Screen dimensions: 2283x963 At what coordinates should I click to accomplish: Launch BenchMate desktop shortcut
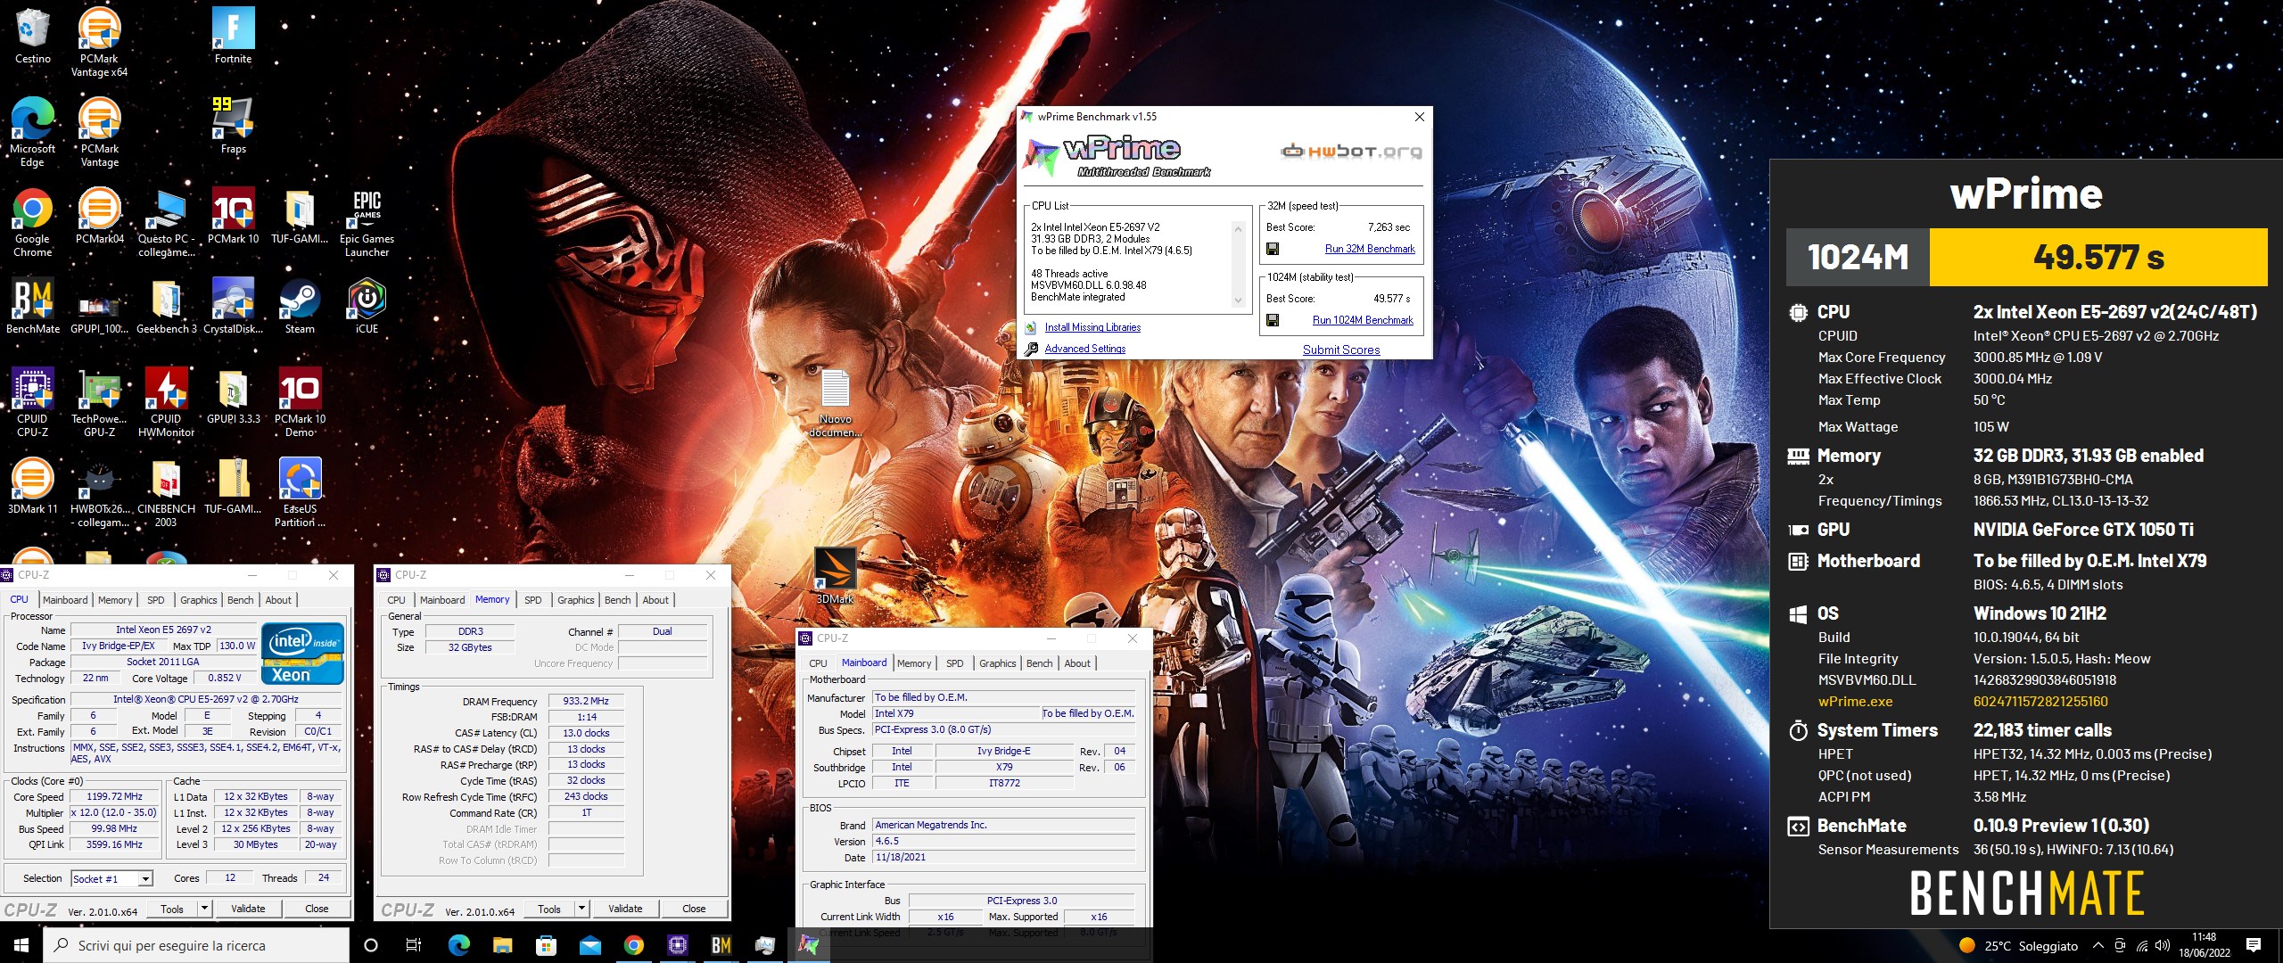(x=33, y=306)
